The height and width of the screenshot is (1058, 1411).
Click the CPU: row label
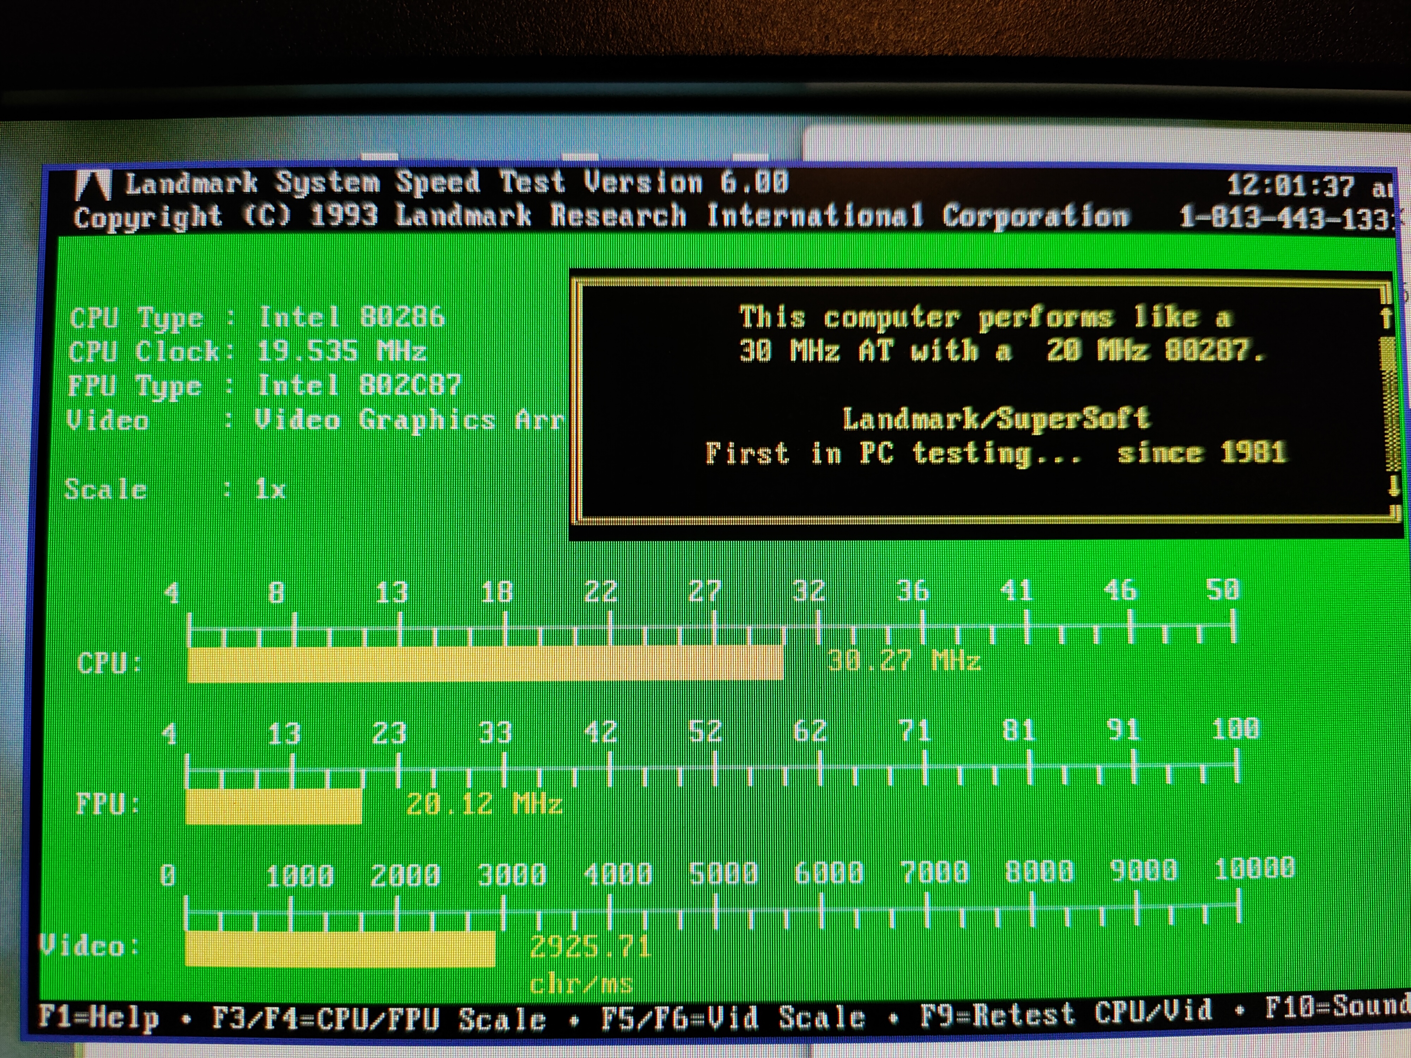(x=109, y=664)
